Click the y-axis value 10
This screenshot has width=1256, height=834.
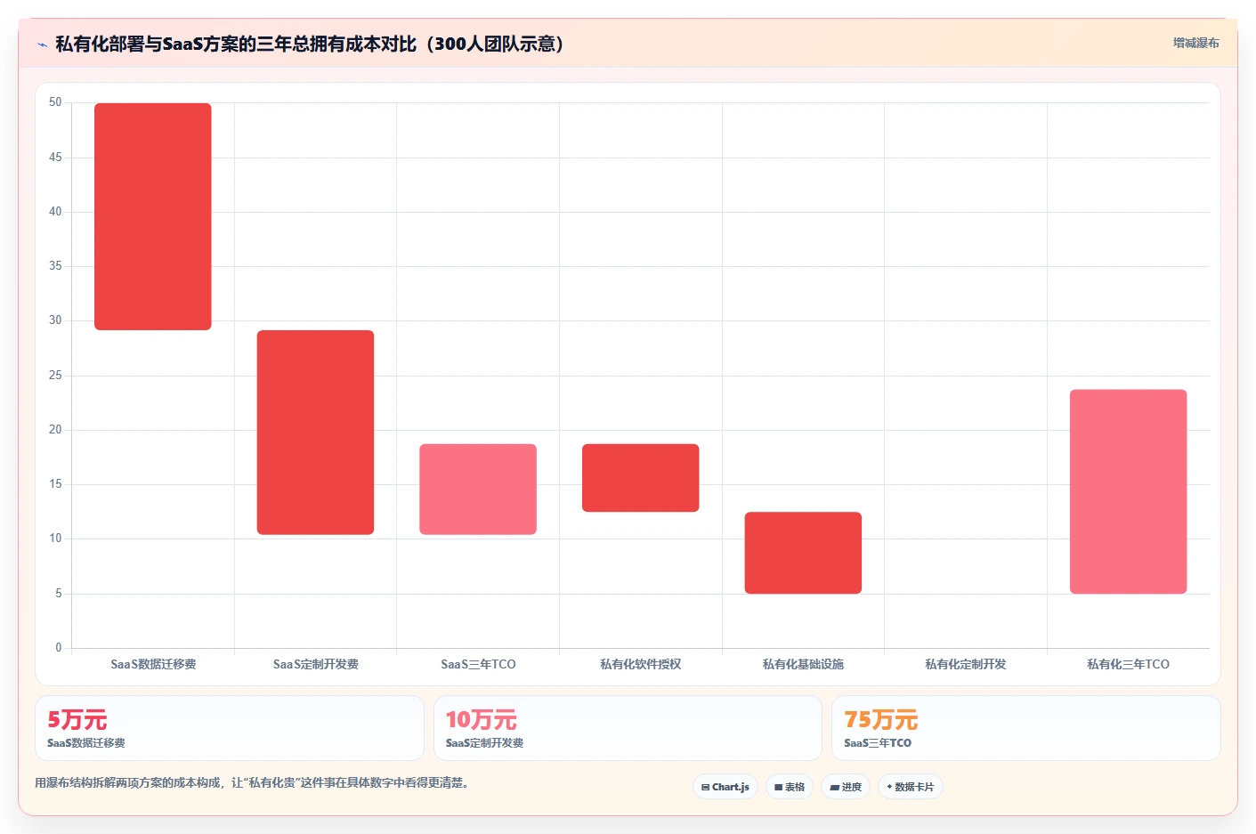(55, 538)
